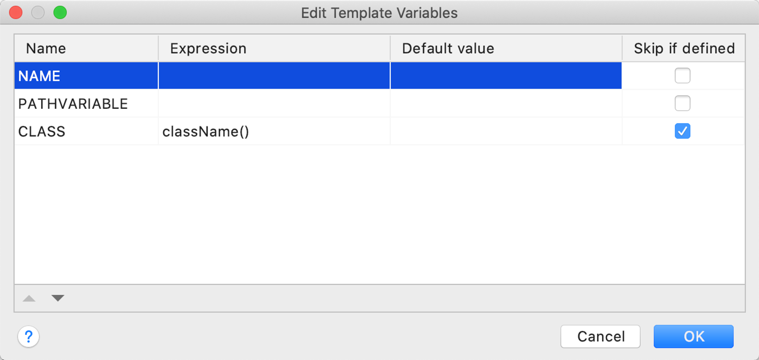Image resolution: width=759 pixels, height=360 pixels.
Task: Select the CLASS variable row
Action: point(379,131)
